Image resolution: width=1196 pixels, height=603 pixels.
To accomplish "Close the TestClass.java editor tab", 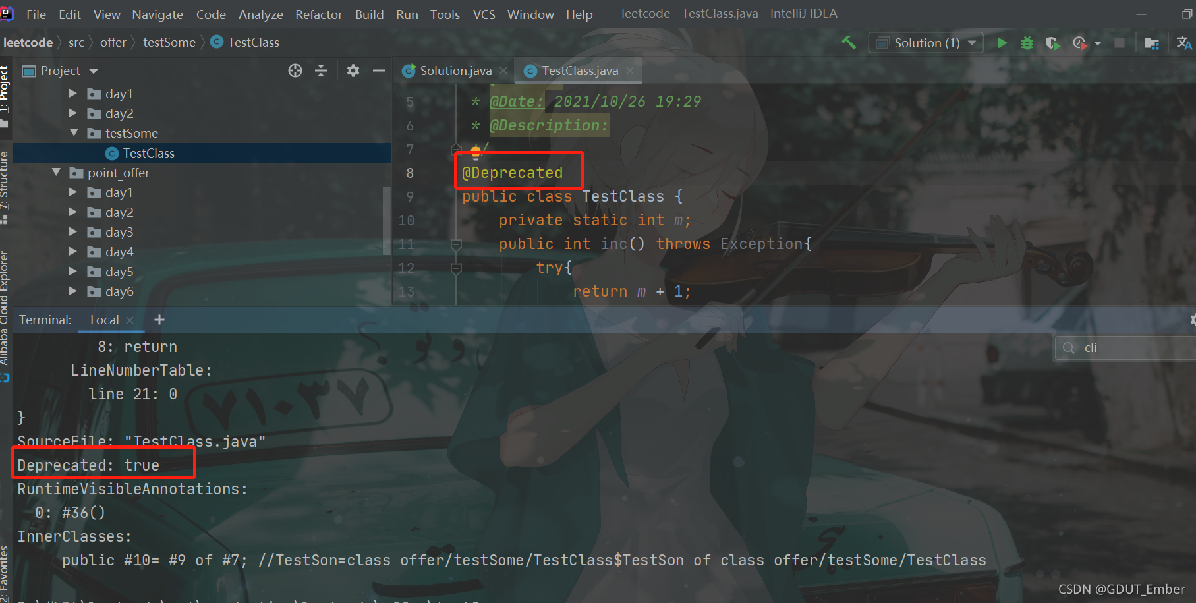I will tap(630, 71).
